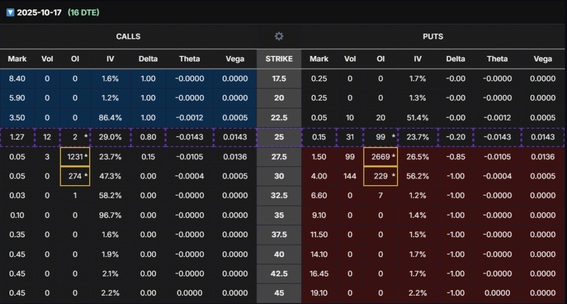
Task: Click the calls OI column header
Action: point(75,59)
